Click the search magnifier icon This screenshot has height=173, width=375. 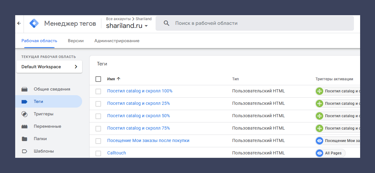pos(166,23)
